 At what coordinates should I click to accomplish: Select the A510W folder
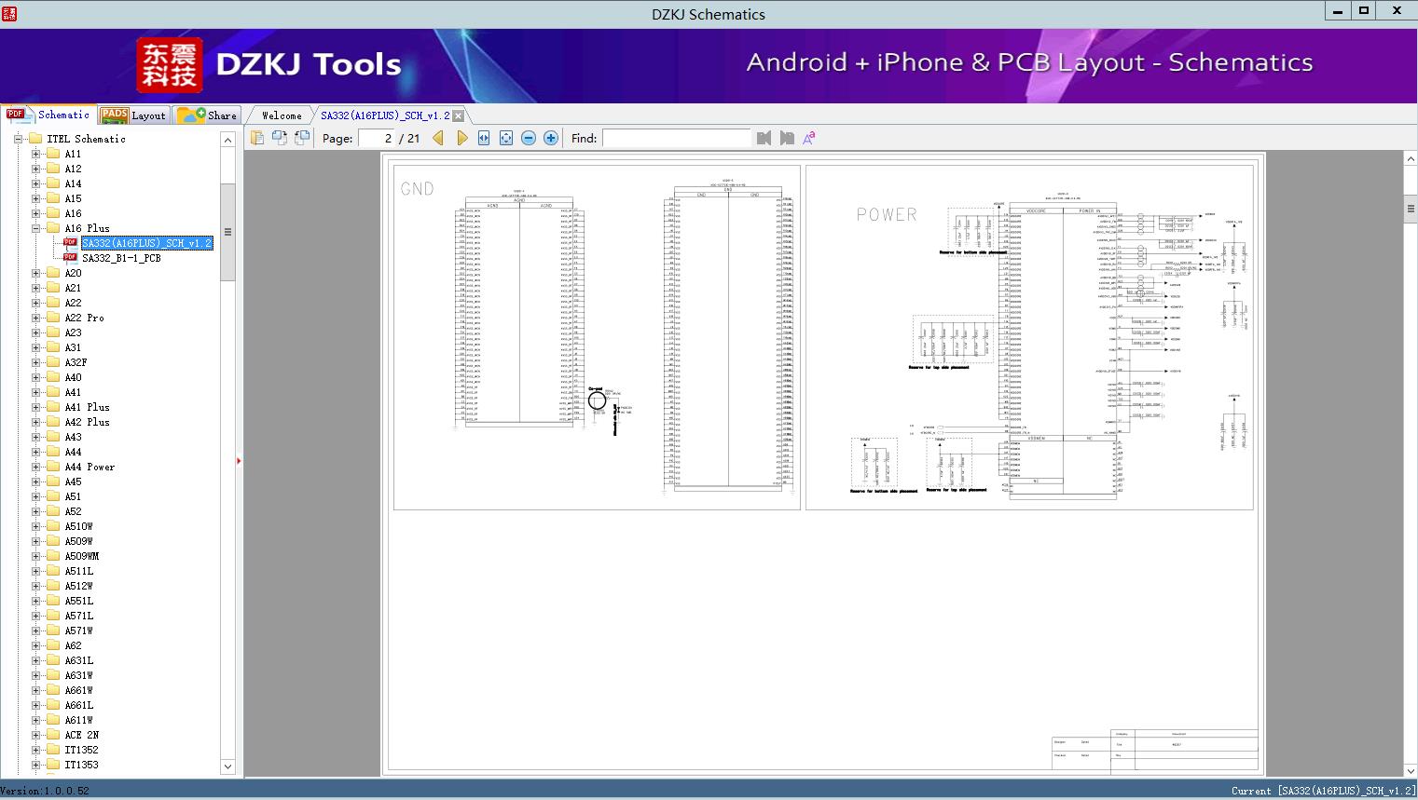pos(78,526)
